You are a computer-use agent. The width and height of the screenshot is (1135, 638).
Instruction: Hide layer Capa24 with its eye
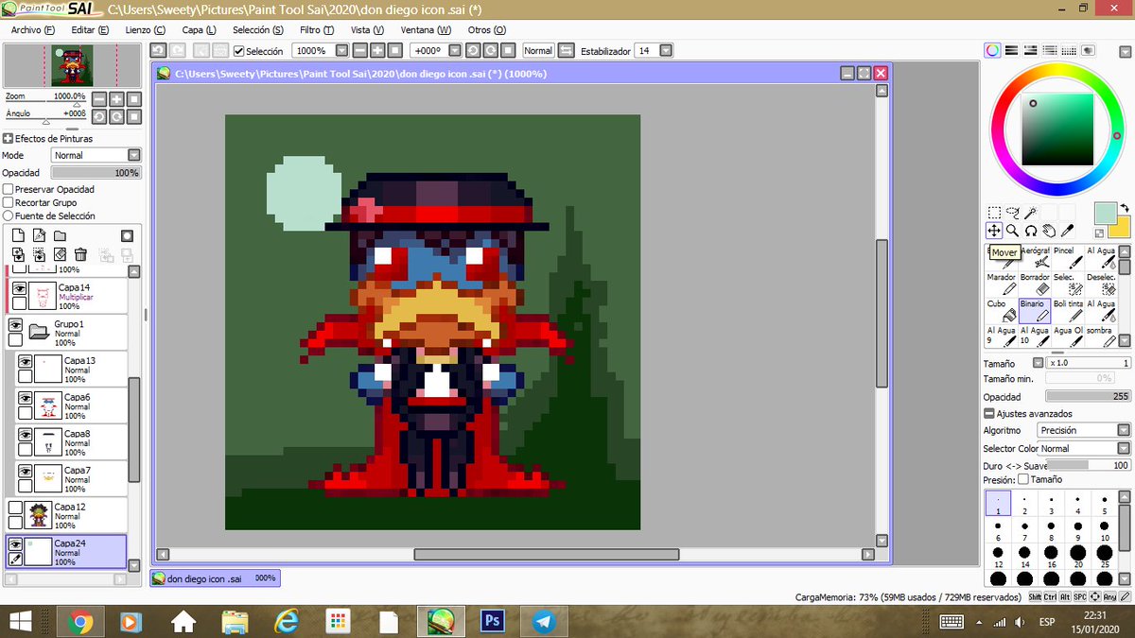pos(15,545)
